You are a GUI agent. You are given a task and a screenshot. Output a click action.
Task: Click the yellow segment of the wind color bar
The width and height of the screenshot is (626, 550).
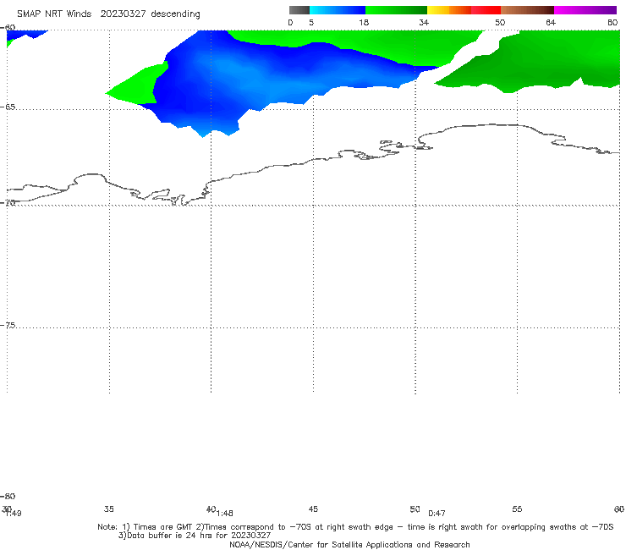(438, 10)
